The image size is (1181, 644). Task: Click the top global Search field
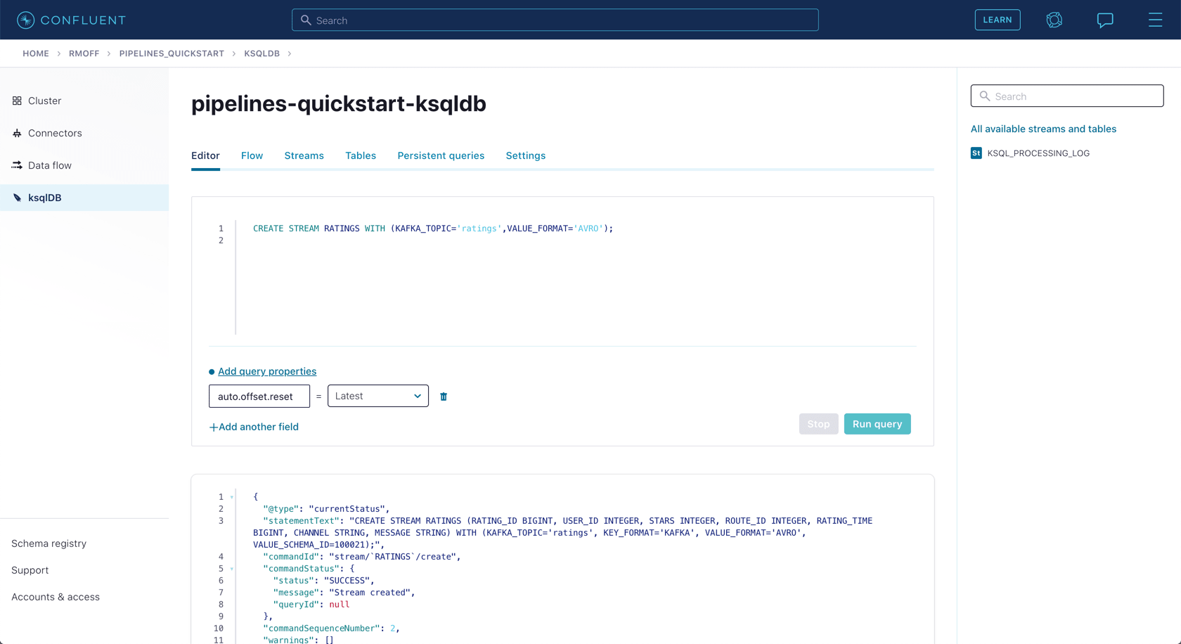click(x=555, y=20)
